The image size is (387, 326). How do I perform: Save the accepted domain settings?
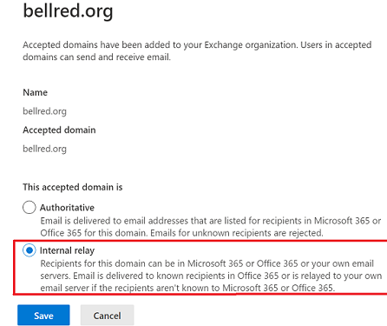[x=43, y=315]
